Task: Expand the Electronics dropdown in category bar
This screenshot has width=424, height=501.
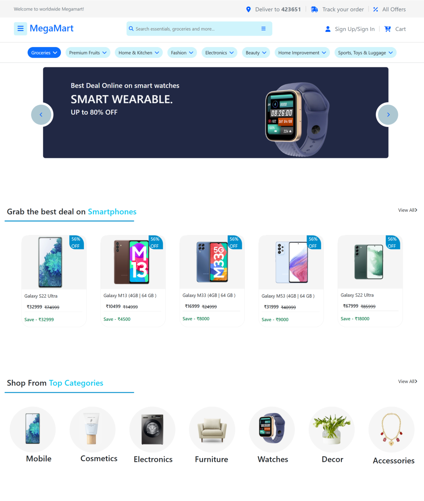Action: (219, 53)
